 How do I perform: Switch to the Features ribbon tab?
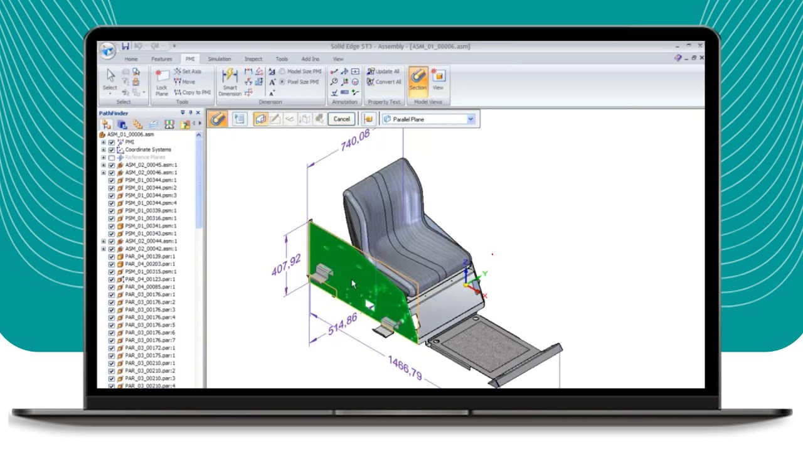[x=161, y=59]
